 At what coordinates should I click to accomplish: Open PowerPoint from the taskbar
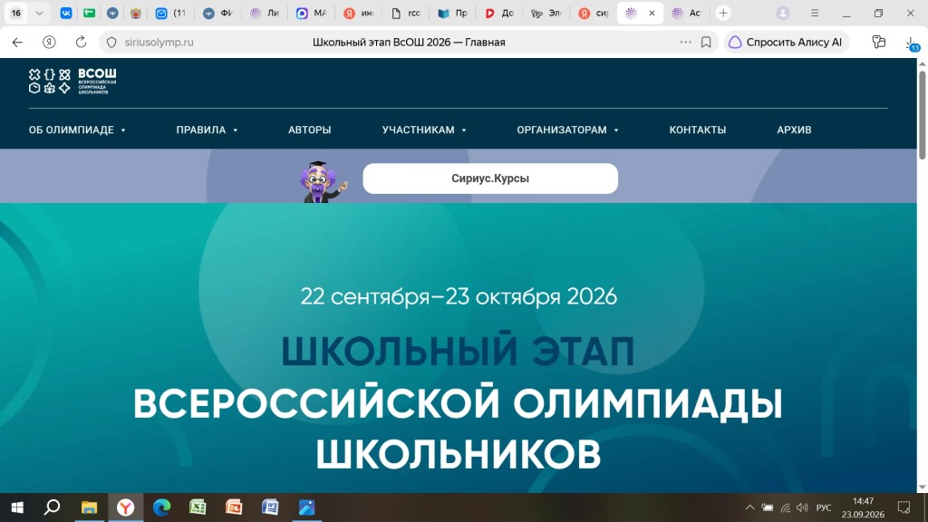click(234, 507)
